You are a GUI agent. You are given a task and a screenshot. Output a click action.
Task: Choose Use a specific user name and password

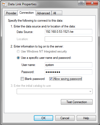point(18,58)
